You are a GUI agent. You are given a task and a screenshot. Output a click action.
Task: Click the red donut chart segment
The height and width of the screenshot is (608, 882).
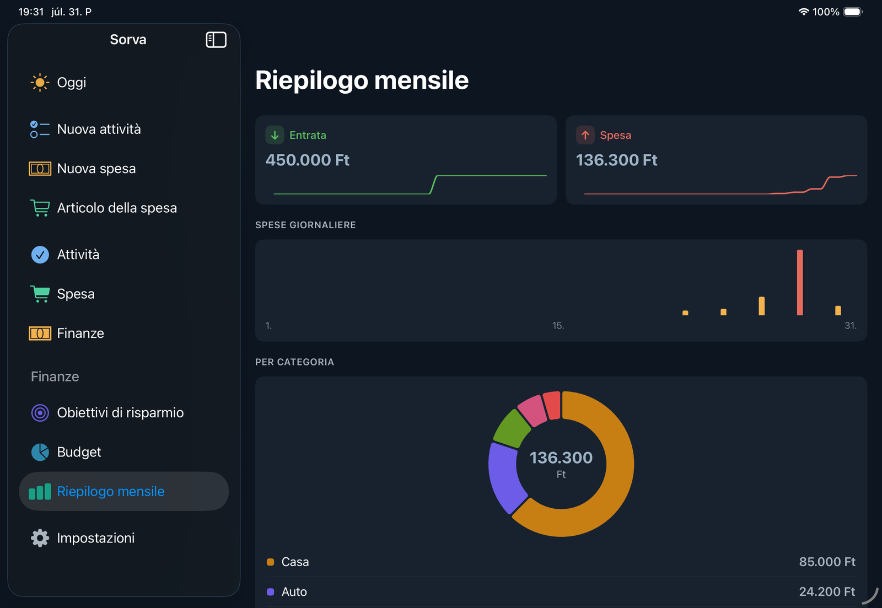[552, 405]
